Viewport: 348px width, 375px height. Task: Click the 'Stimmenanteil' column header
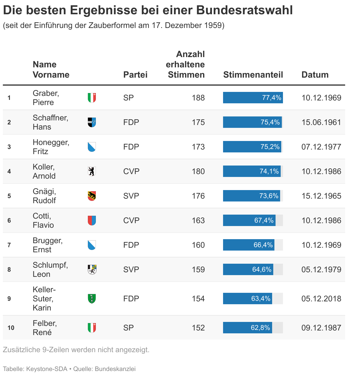click(253, 75)
